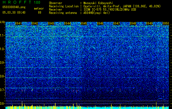
Task: Click the 0946 time marker
Action: [100, 23]
